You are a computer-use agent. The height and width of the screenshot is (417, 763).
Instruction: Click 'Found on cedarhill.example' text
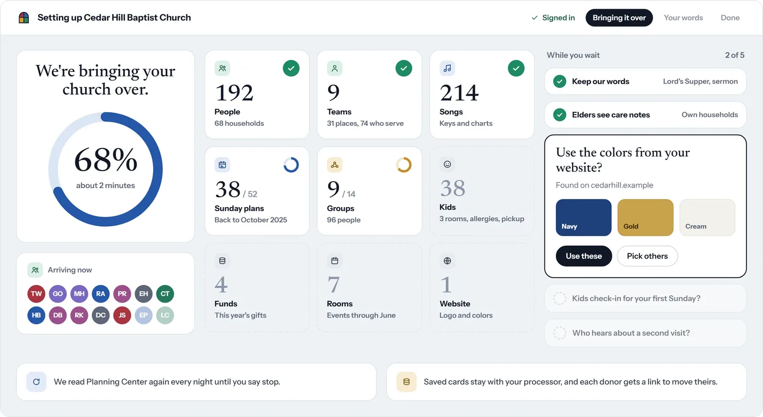tap(604, 185)
